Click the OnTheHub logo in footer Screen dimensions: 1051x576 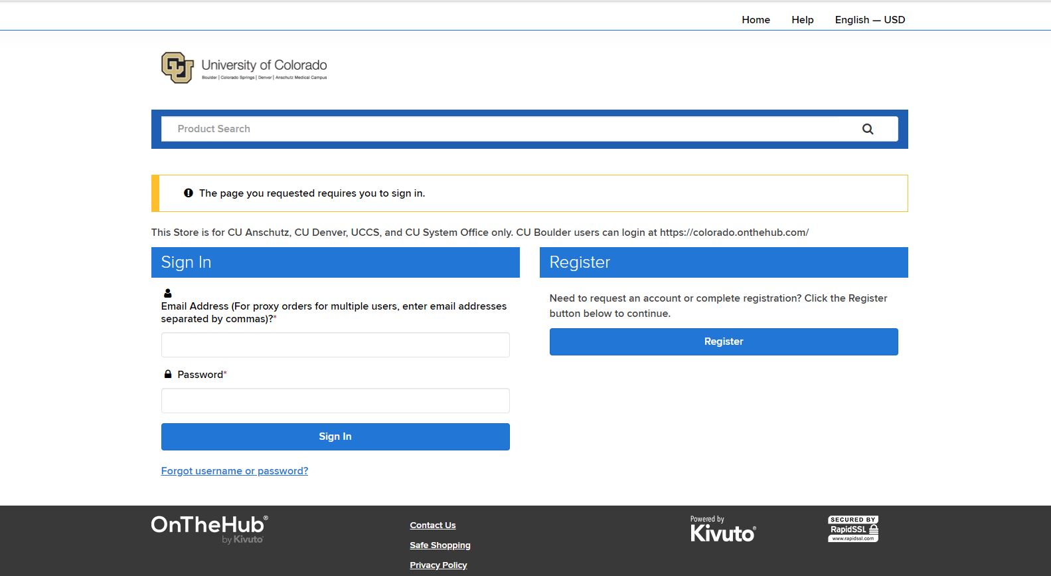(x=209, y=529)
